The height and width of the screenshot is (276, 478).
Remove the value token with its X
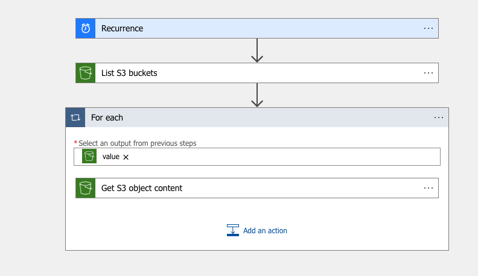[x=126, y=157]
